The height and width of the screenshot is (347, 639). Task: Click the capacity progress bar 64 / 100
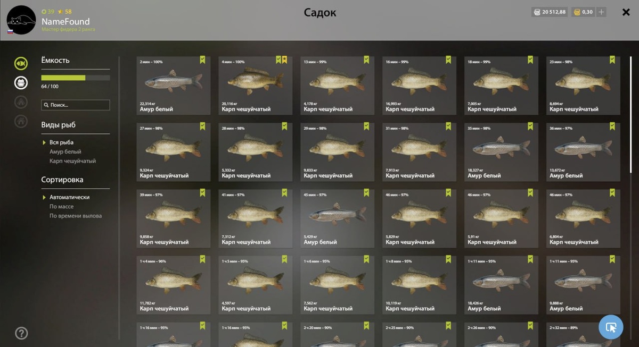[76, 78]
